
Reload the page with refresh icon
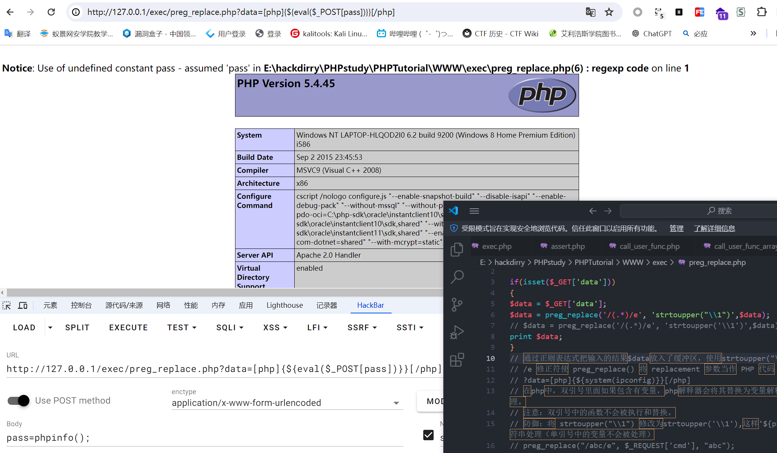51,12
